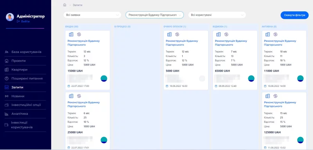Click the building icon on the Очікує оплати card
The width and height of the screenshot is (313, 150).
point(169,34)
